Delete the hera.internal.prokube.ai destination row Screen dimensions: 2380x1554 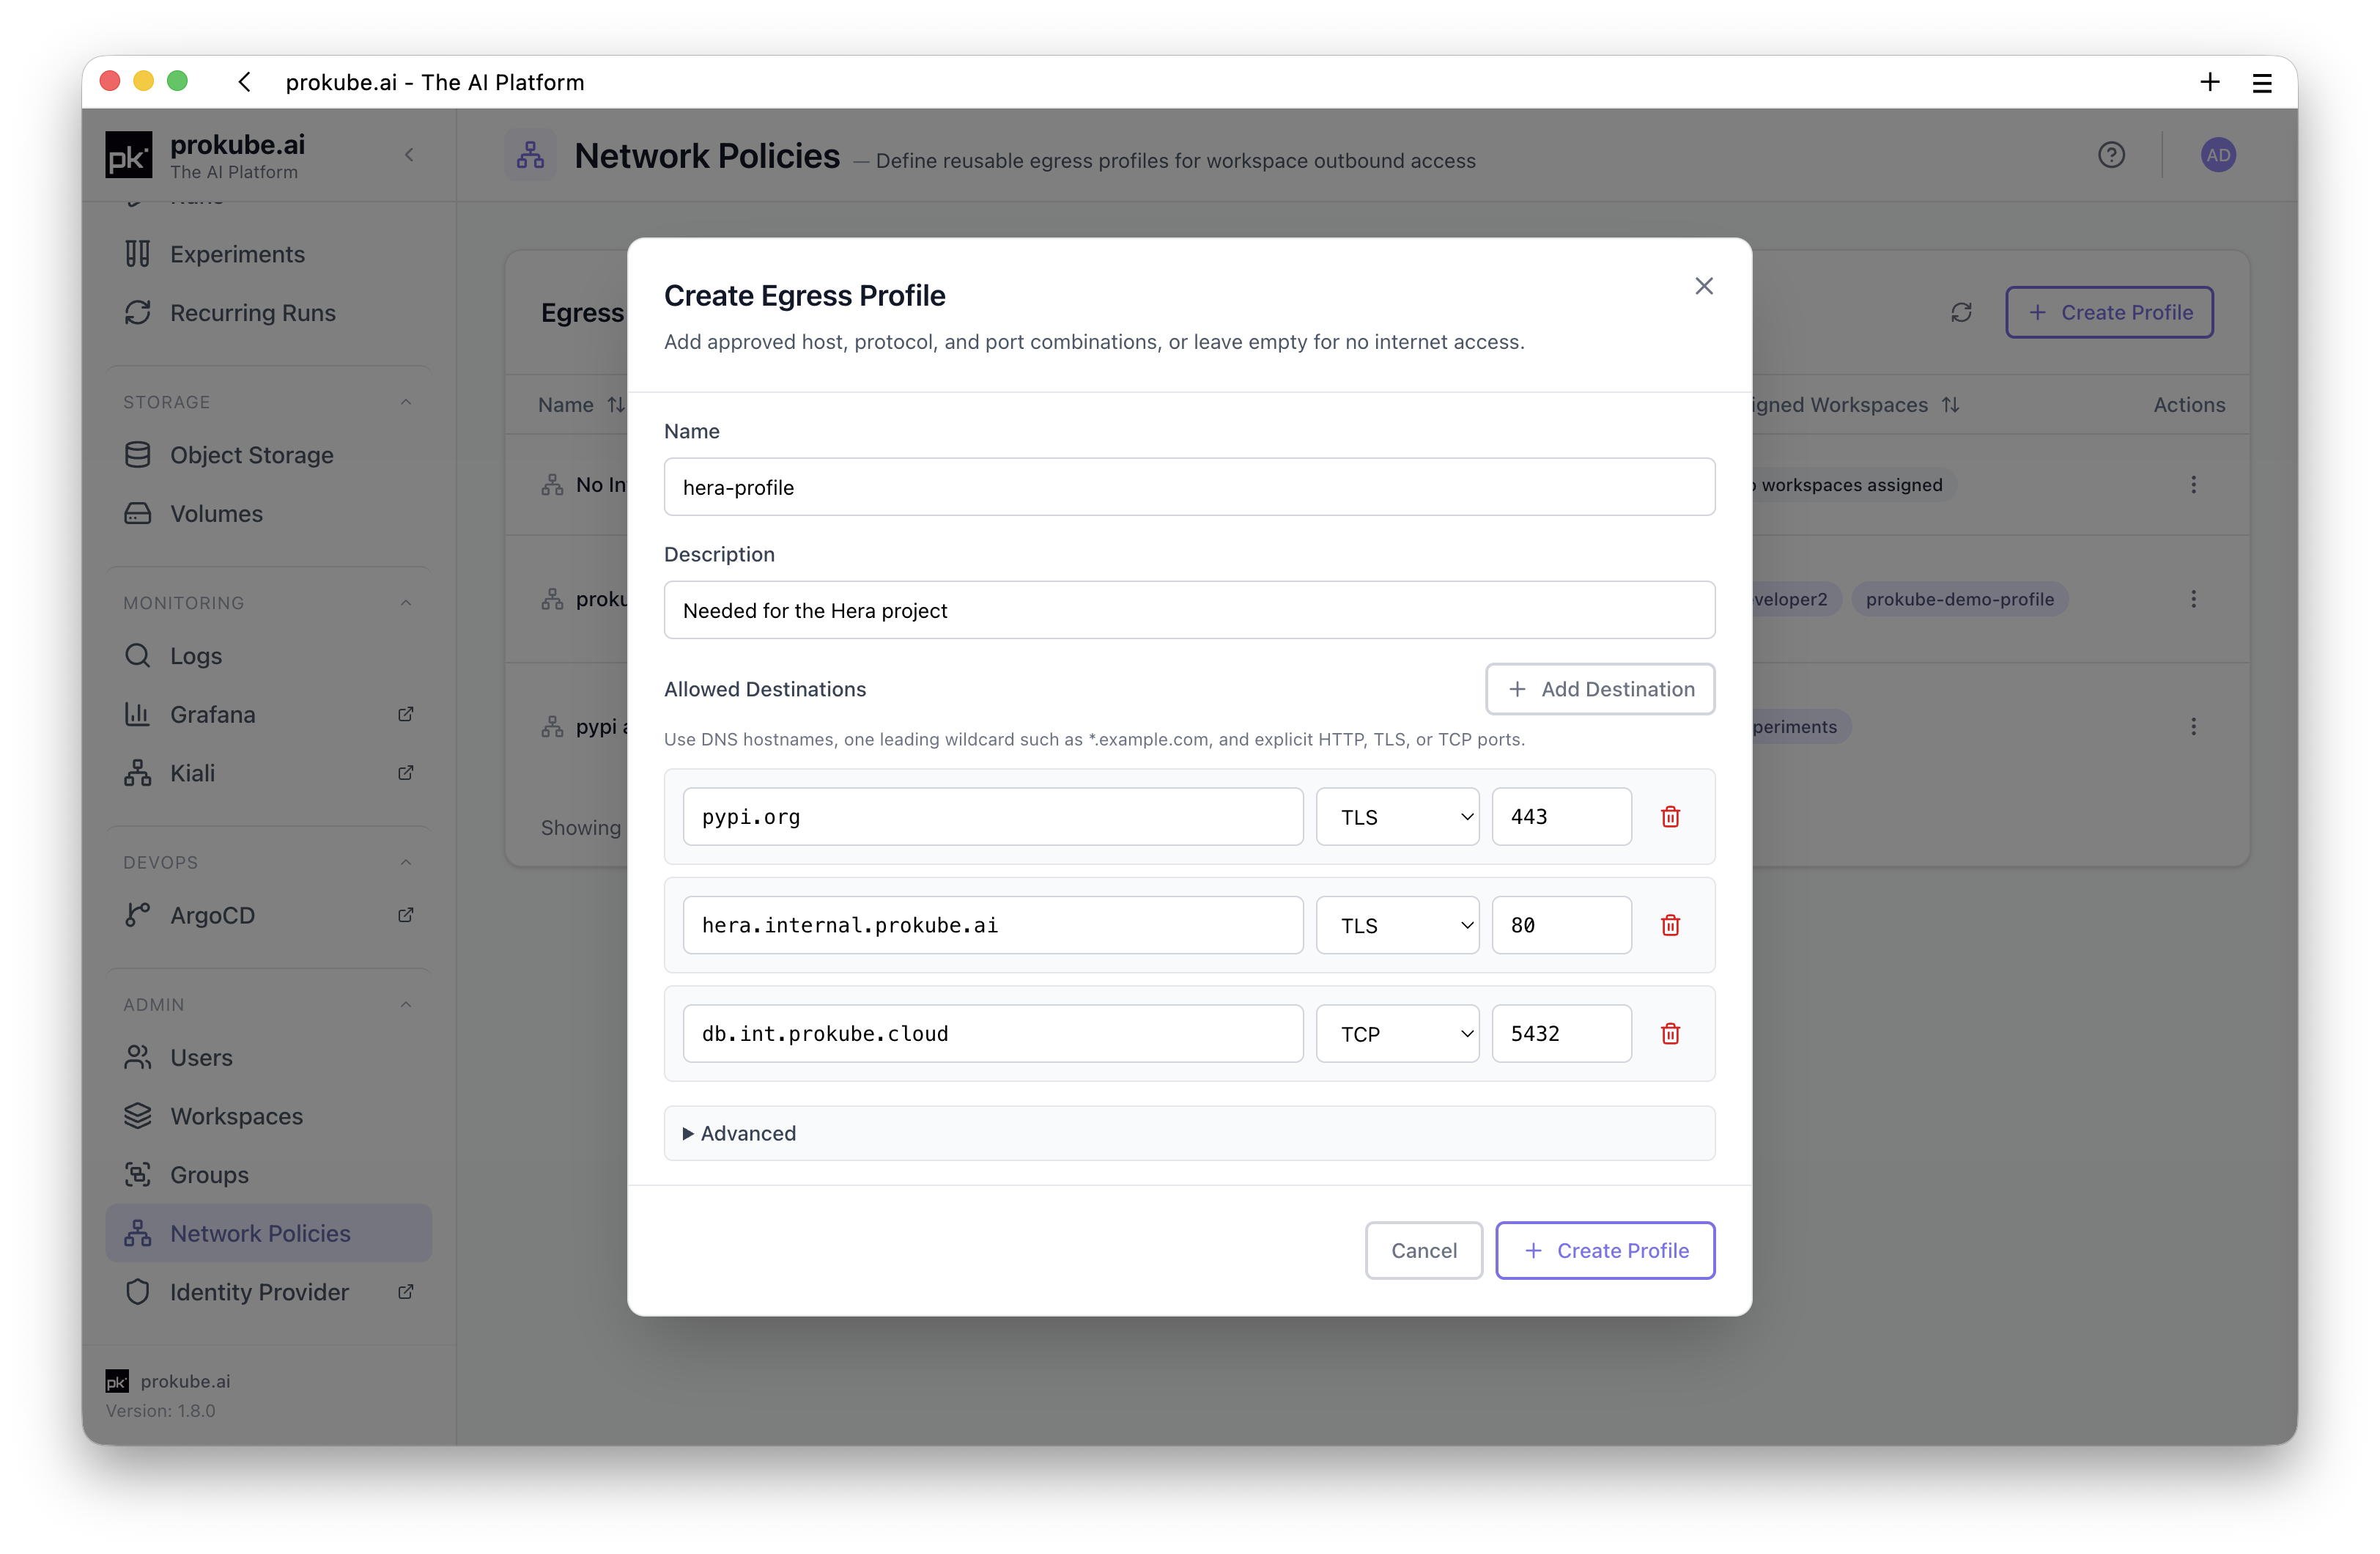point(1670,924)
